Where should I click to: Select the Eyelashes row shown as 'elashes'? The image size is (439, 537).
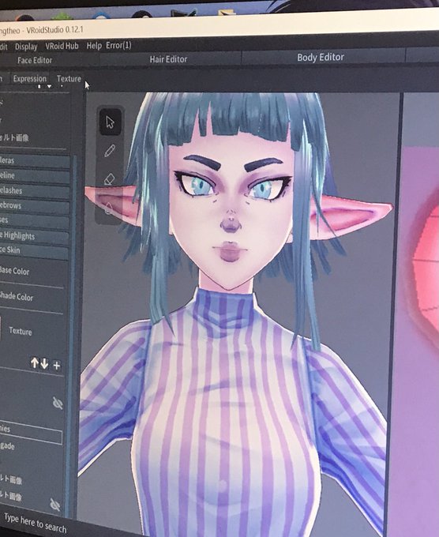[34, 190]
